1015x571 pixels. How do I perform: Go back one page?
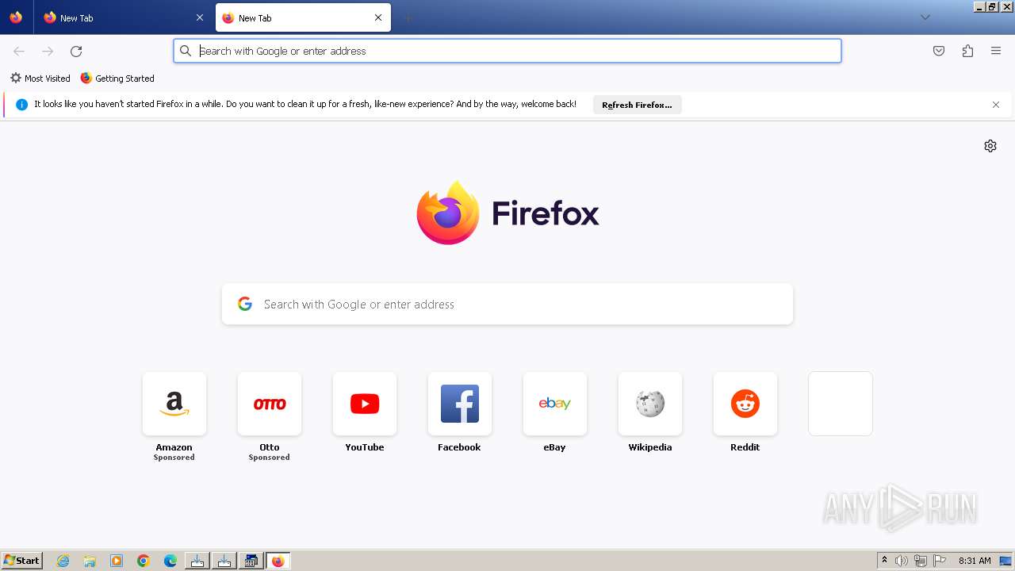(19, 51)
